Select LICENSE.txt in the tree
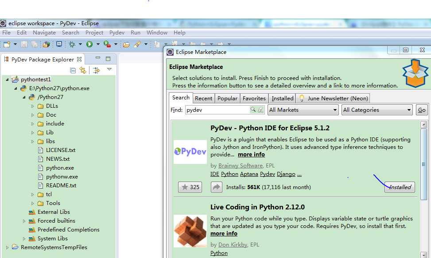 click(61, 150)
